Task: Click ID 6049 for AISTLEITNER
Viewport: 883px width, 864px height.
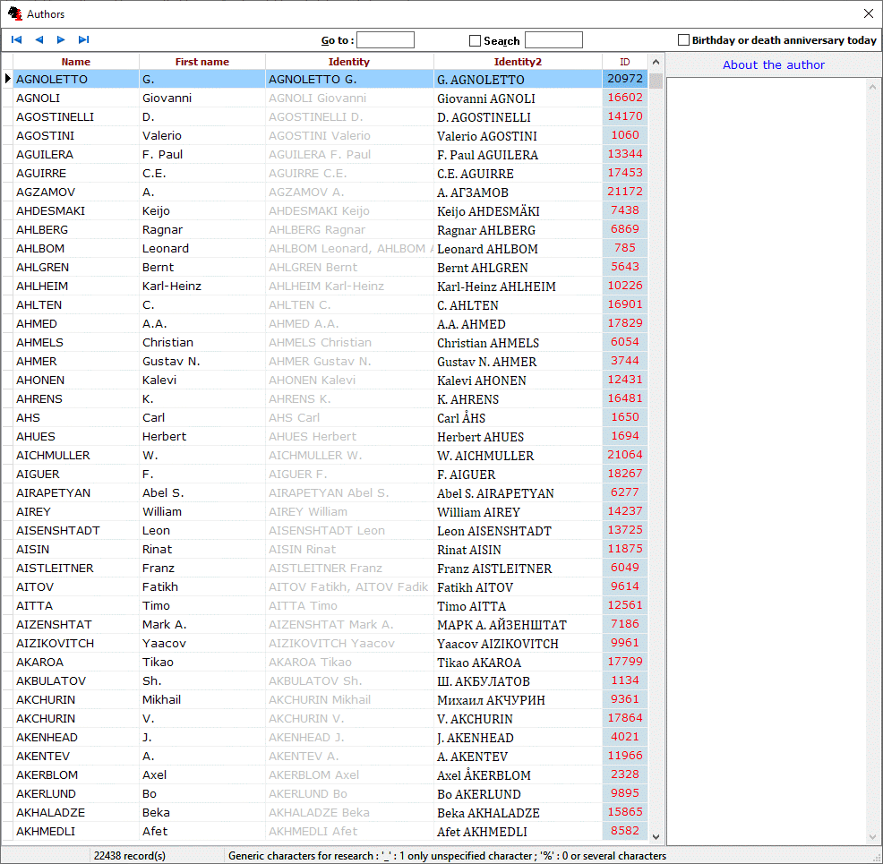Action: (625, 568)
